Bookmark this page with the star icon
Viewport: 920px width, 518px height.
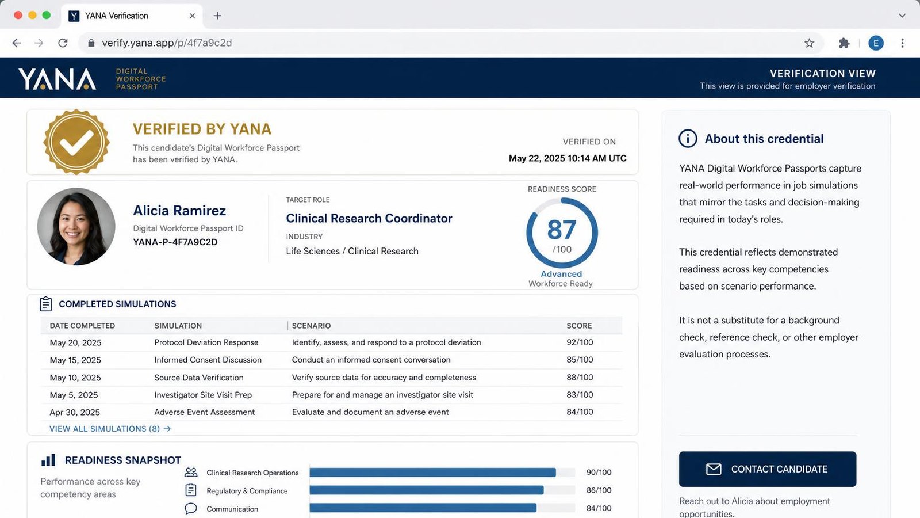[x=809, y=43]
